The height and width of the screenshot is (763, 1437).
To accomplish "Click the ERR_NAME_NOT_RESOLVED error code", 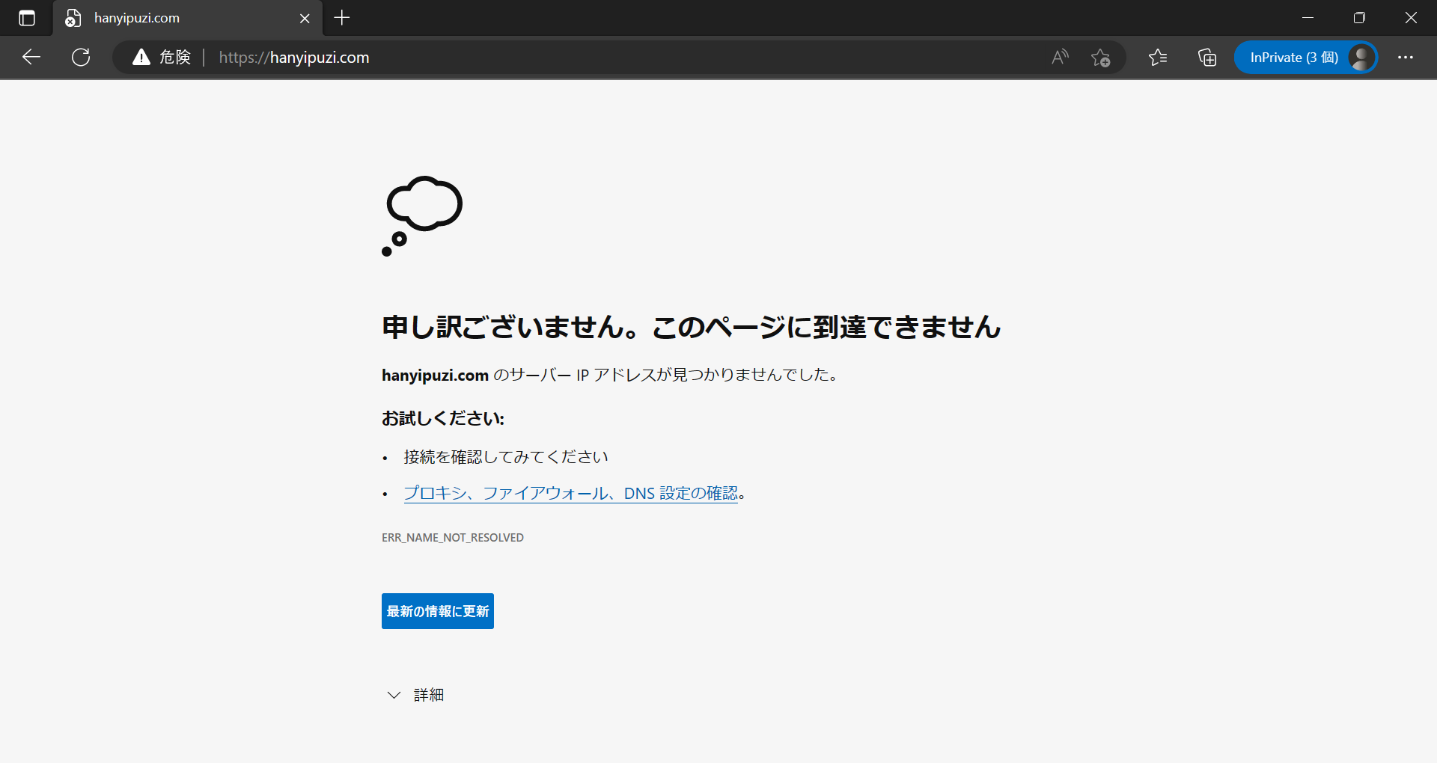I will [x=453, y=538].
